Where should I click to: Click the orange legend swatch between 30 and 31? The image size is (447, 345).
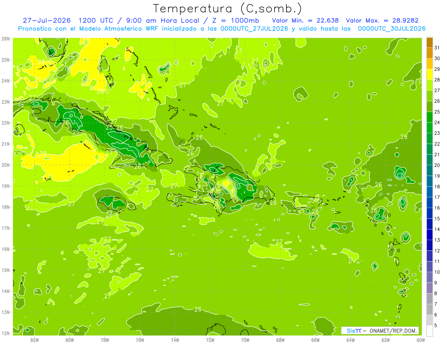(429, 53)
